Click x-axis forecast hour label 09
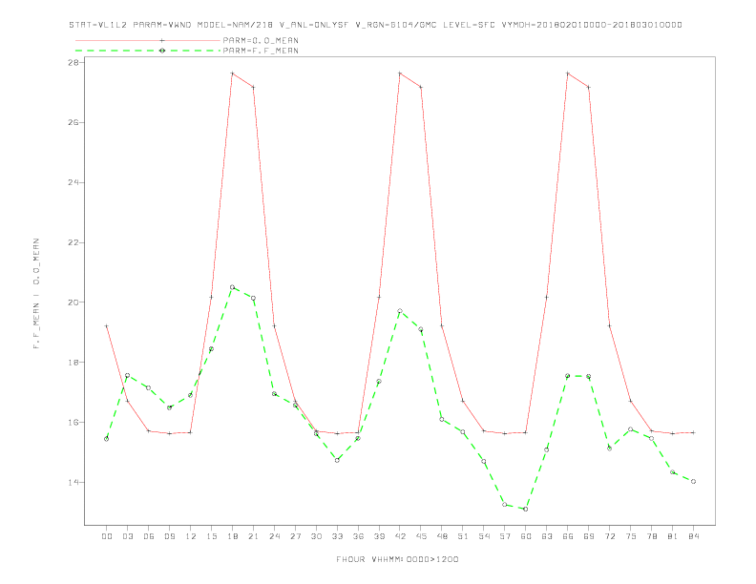 tap(169, 536)
